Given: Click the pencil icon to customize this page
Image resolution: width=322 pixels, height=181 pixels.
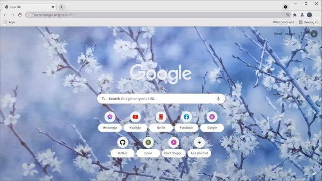Looking at the screenshot, I should pos(313,173).
